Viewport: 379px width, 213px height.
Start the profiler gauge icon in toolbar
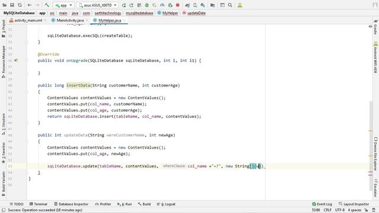[162, 5]
